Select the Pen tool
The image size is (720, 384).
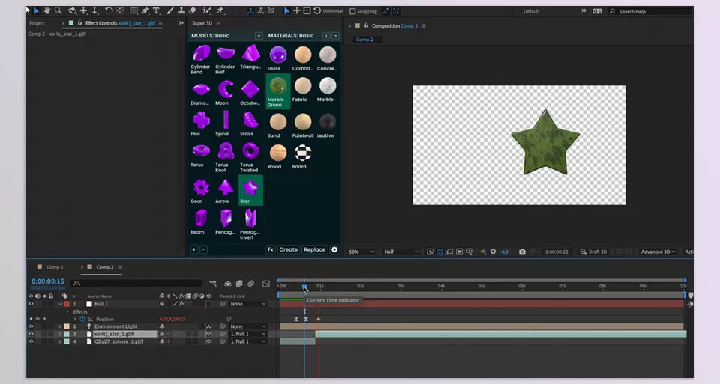click(145, 10)
